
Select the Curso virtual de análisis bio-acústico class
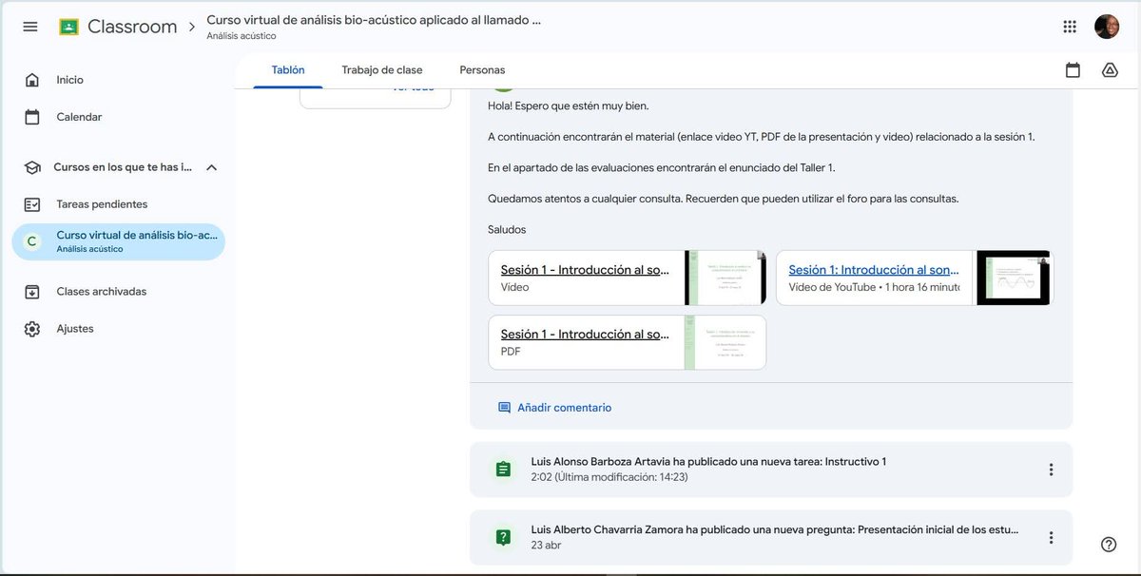(118, 241)
